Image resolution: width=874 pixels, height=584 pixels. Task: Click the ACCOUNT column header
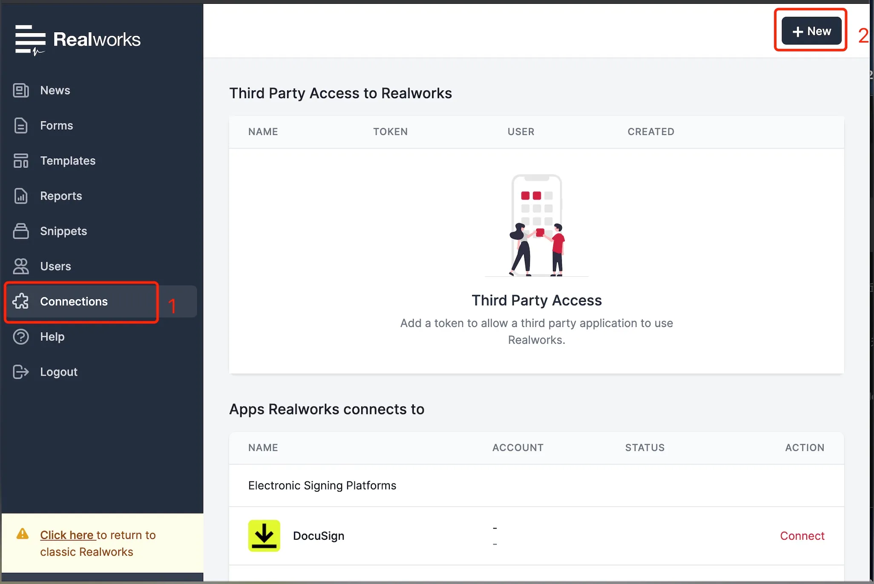coord(518,448)
